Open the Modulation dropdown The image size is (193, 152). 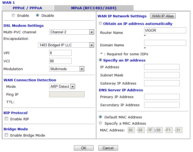click(67, 69)
